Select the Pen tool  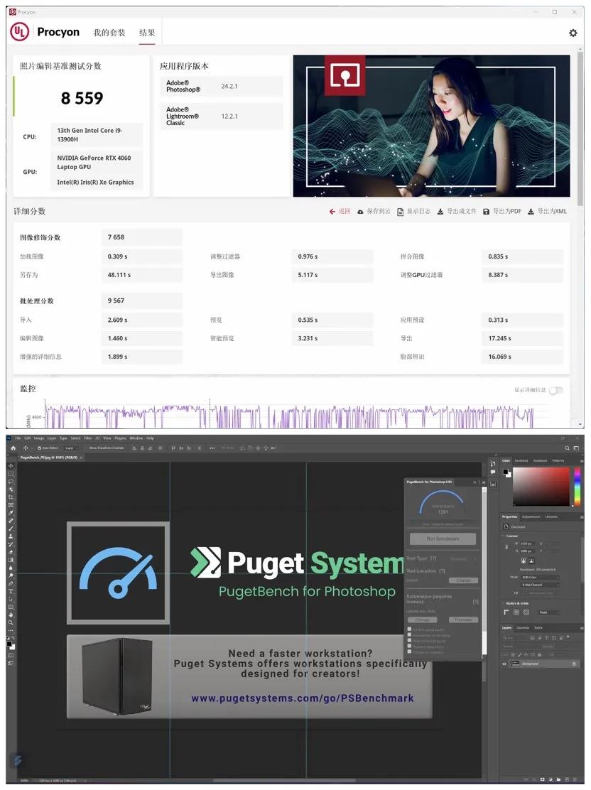(x=11, y=583)
